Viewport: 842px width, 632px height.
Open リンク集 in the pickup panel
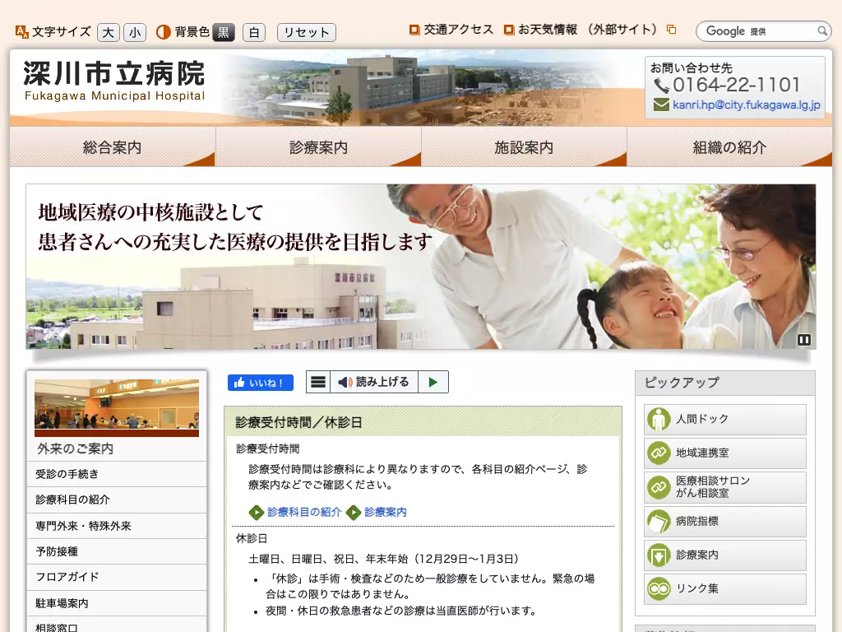coord(725,589)
